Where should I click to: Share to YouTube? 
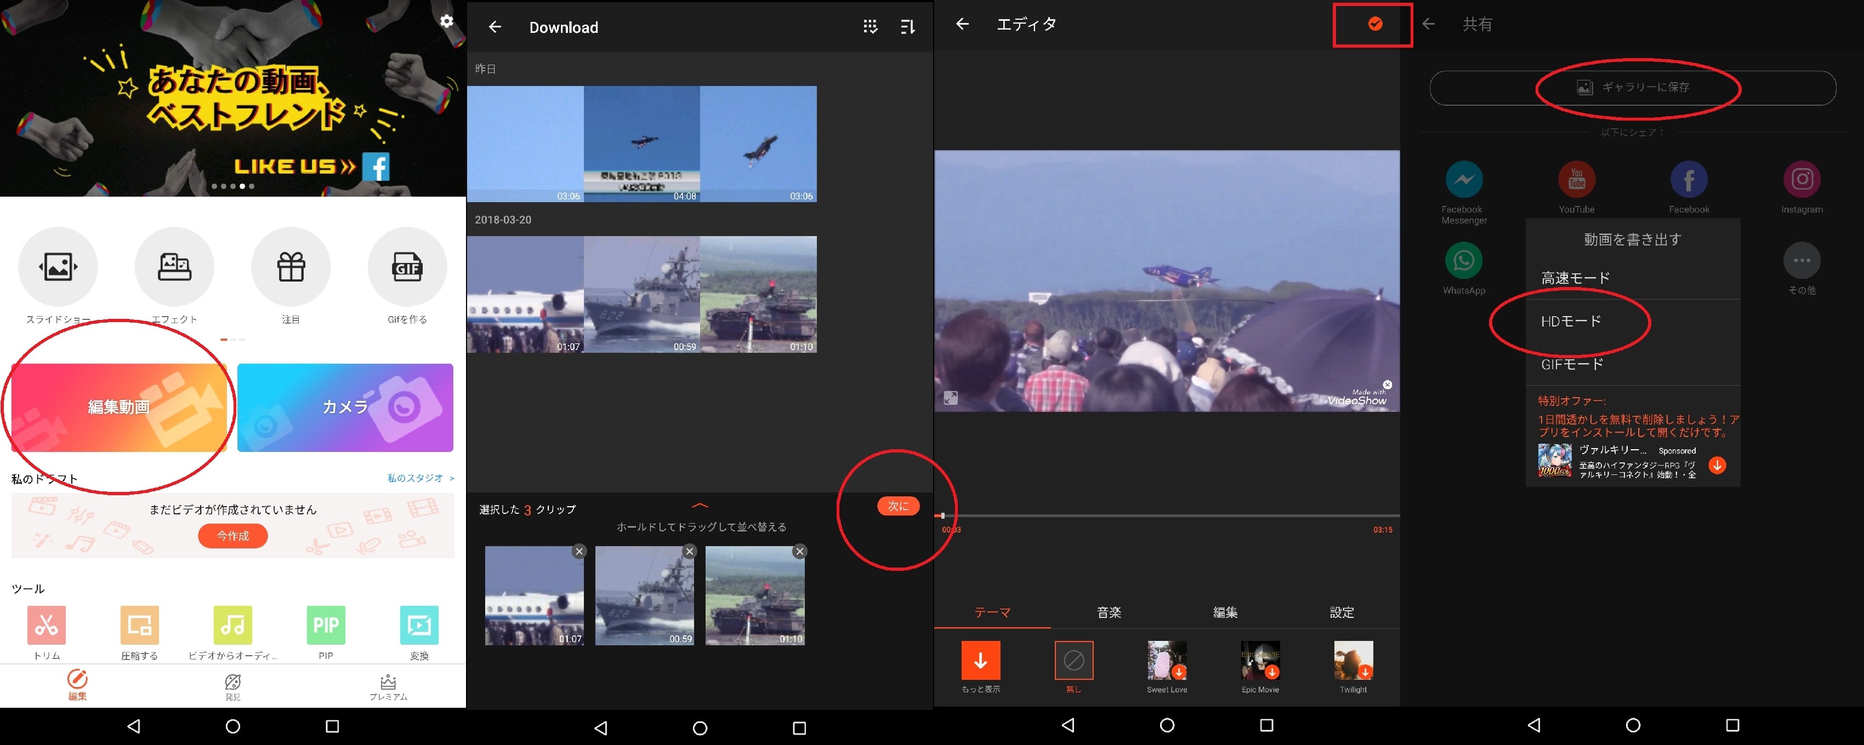(1576, 179)
